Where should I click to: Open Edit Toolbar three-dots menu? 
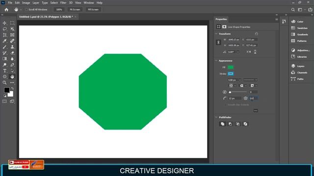[x=12, y=83]
